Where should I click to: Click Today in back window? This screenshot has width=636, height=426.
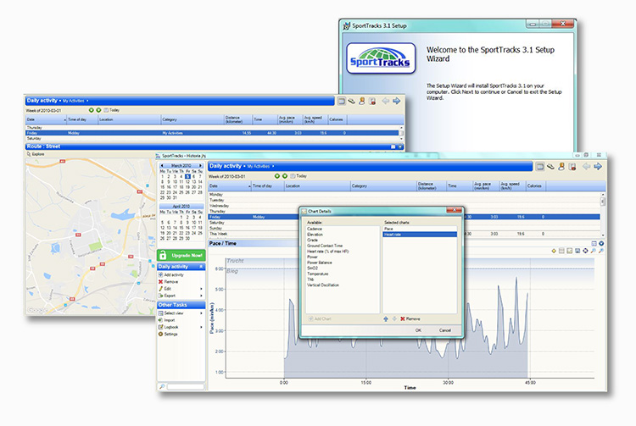coord(112,110)
